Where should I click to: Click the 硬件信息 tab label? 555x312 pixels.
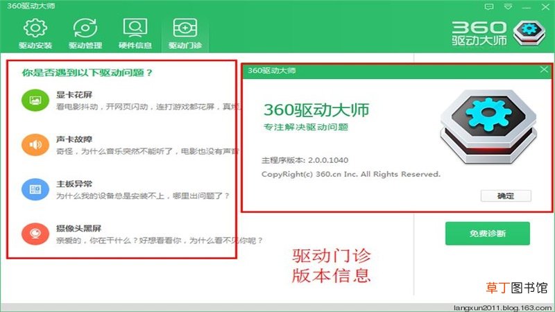(x=135, y=45)
